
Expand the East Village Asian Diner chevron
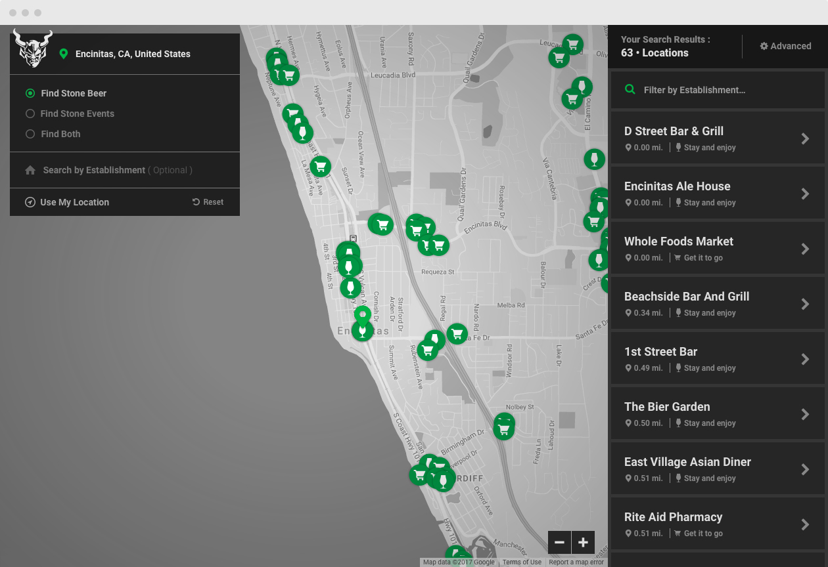tap(805, 469)
